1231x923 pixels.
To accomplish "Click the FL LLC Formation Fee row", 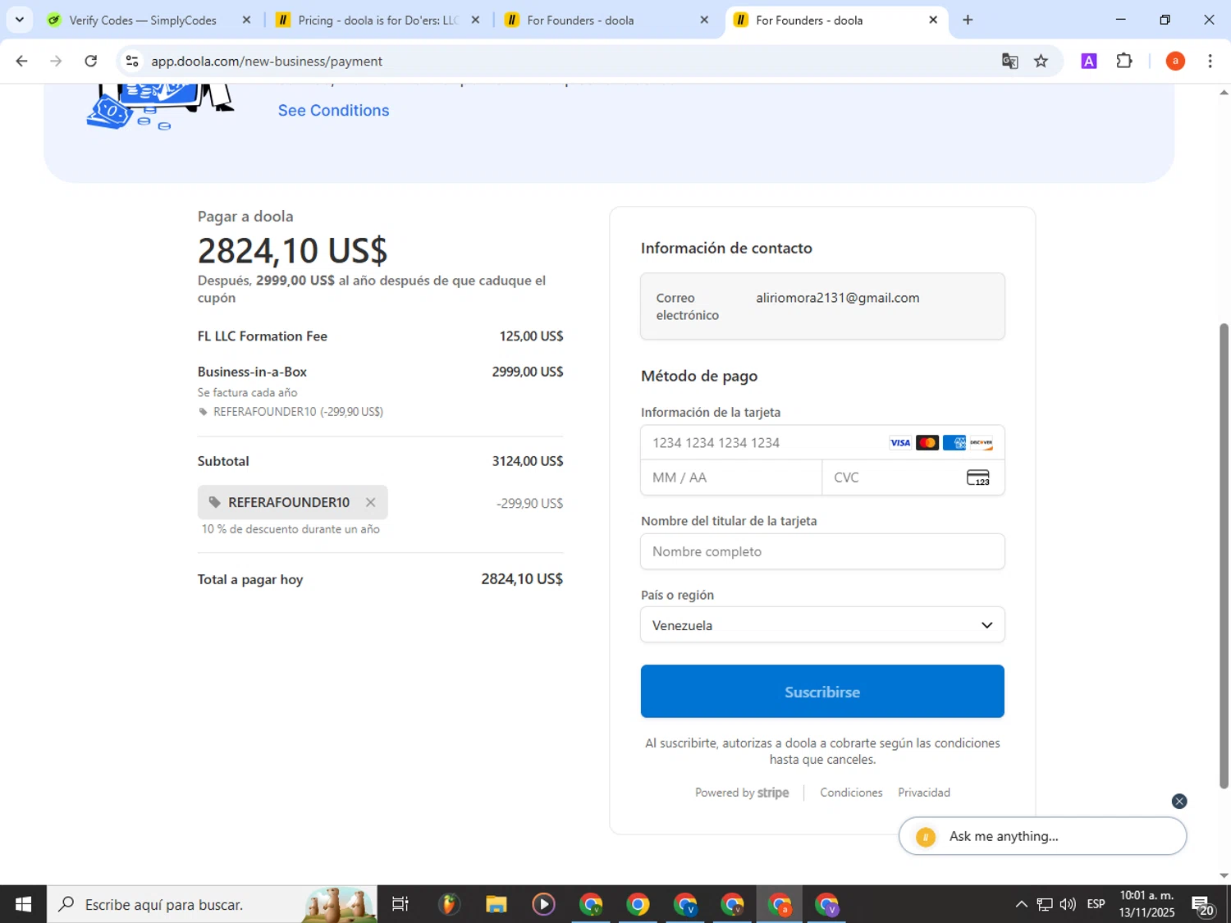I will click(x=380, y=336).
